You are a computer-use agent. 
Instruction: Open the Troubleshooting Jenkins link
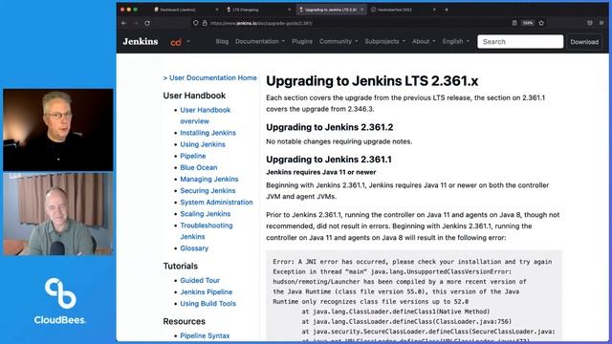(207, 231)
